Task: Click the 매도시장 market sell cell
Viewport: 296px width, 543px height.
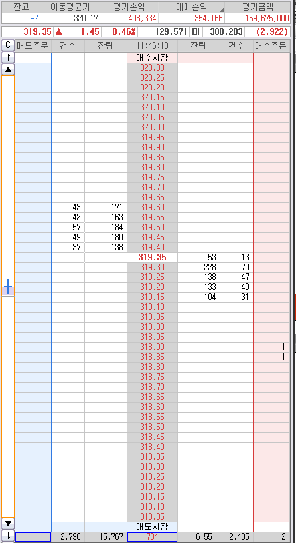Action: coord(153,526)
